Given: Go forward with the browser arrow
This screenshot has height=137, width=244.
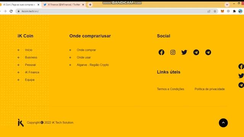Looking at the screenshot, I should (5, 11).
